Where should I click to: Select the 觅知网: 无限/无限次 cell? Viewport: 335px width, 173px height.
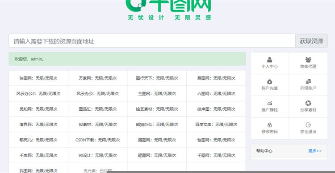[x=38, y=109]
